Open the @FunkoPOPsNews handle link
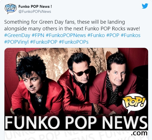The image size is (152, 140). [35, 11]
